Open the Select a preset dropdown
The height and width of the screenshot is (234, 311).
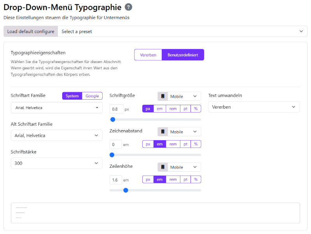tap(182, 32)
